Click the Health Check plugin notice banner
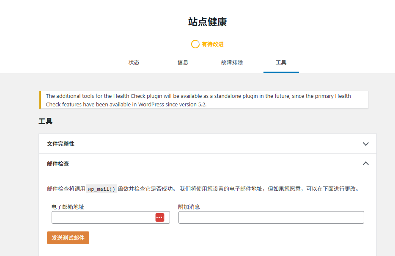 (x=203, y=100)
